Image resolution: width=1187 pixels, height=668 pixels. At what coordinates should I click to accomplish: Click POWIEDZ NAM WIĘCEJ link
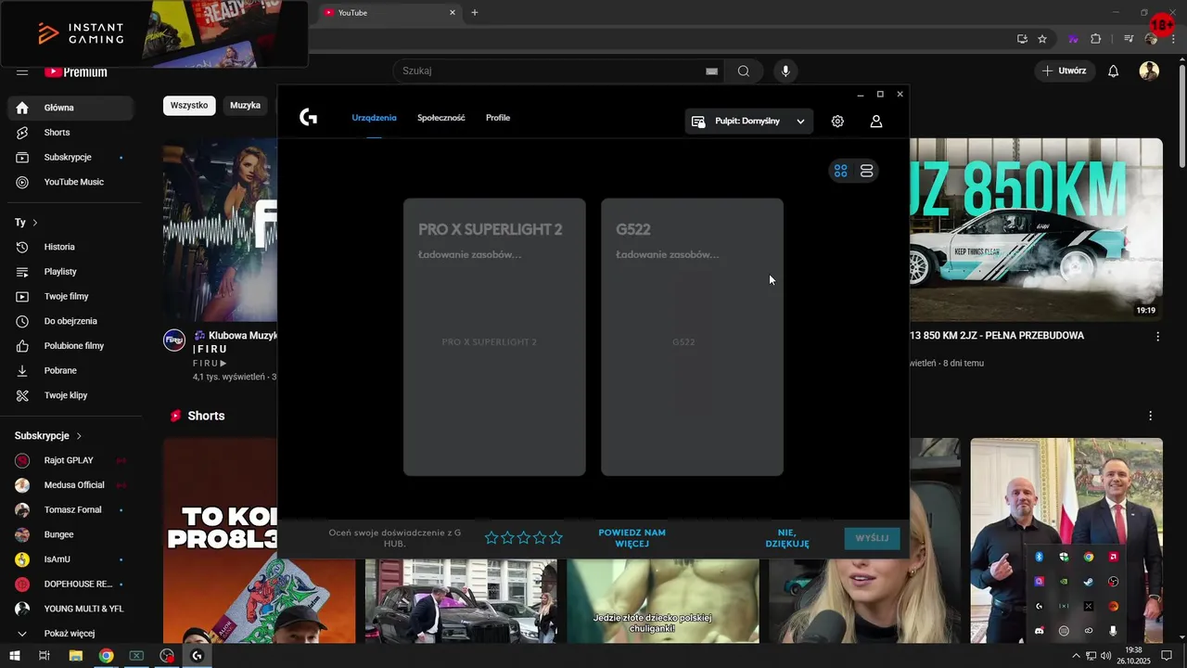(x=632, y=538)
